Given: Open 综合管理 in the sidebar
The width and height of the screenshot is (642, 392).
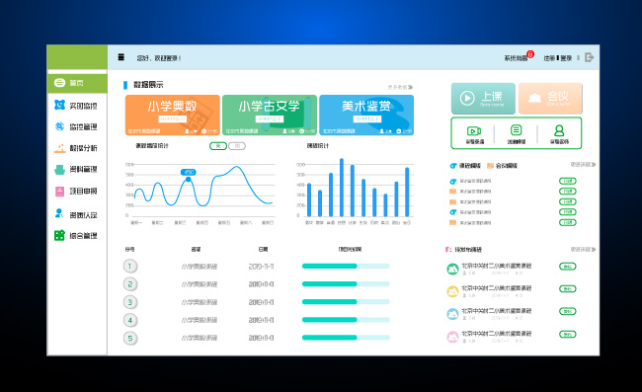Looking at the screenshot, I should (77, 236).
